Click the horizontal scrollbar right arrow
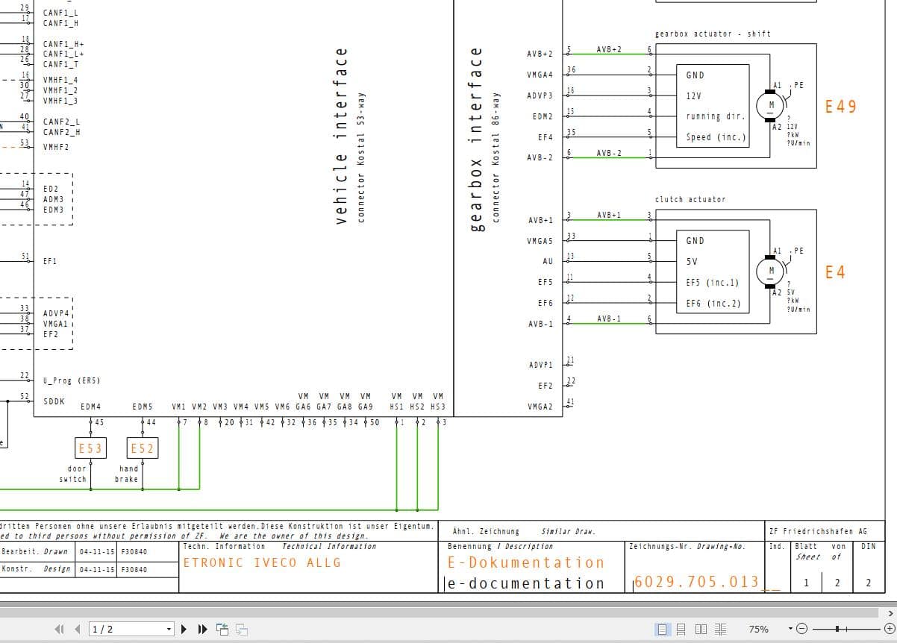The image size is (897, 643). tap(890, 613)
